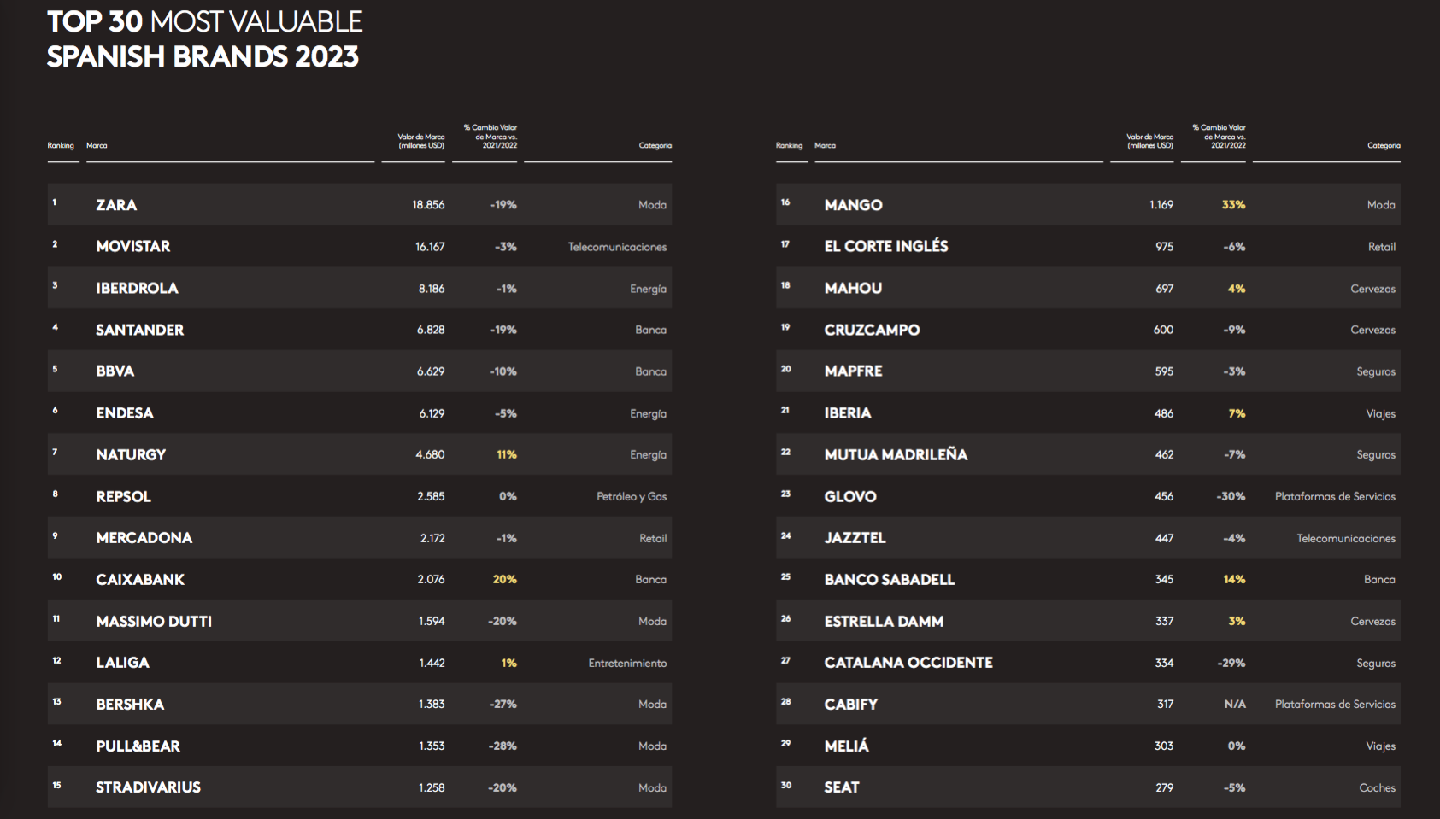Select Mercadona's Retail category
The image size is (1440, 819).
653,538
